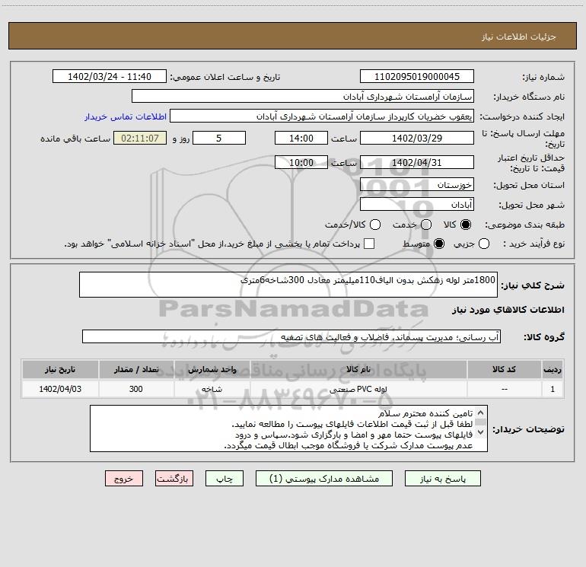This screenshot has width=586, height=567.
Task: Click buyer organization field سازمان آرامستان شهرداری آبادان
Action: (x=303, y=96)
